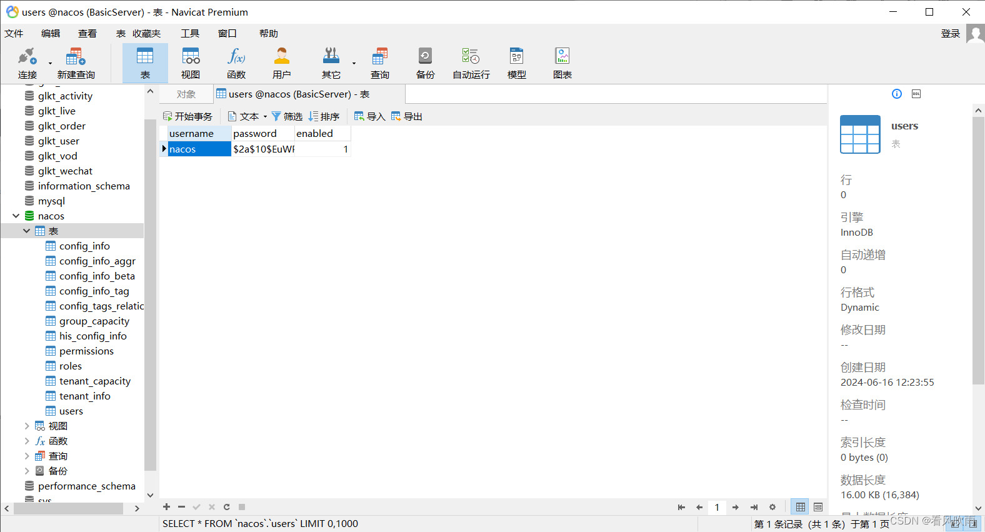
Task: Open page settings gear icon
Action: (x=772, y=507)
